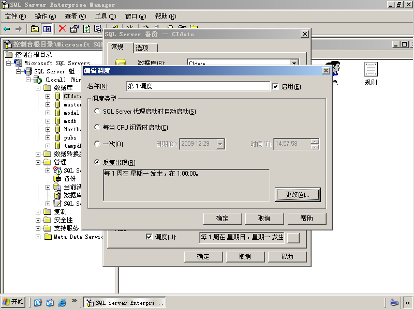The height and width of the screenshot is (310, 414).
Task: Select the 一次(O) radio option
Action: [x=97, y=144]
